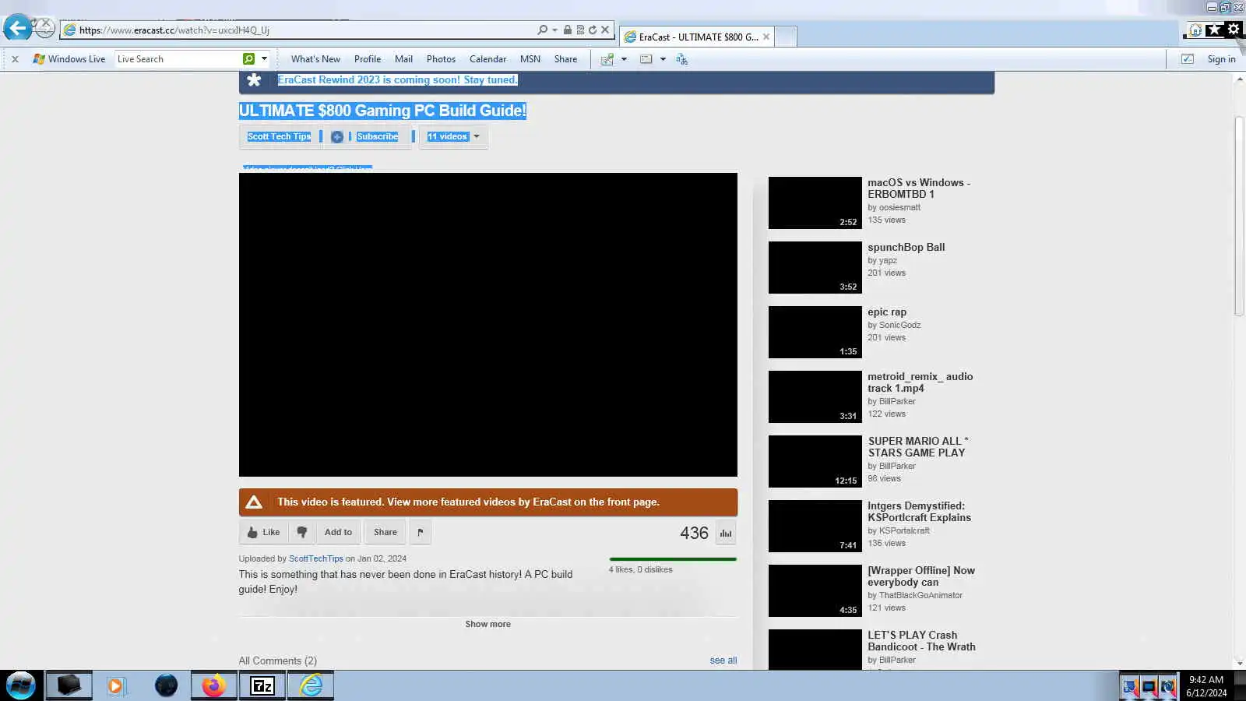Open the Favorites star icon

click(x=1214, y=30)
